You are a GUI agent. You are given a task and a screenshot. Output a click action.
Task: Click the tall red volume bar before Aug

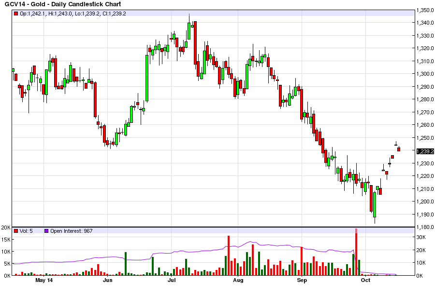[x=229, y=255]
